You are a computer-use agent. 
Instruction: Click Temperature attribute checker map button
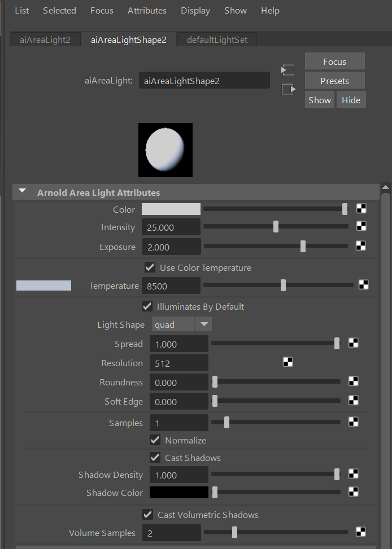364,284
